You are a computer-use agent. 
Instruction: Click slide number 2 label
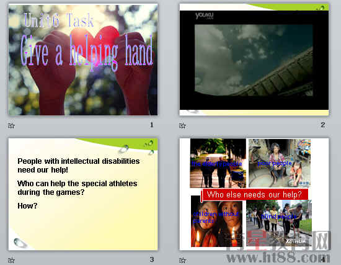tap(323, 125)
